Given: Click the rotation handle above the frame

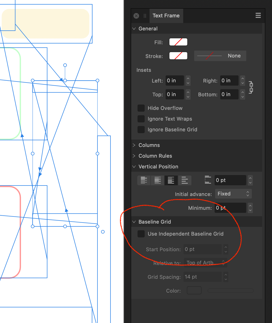Looking at the screenshot, I should pyautogui.click(x=65, y=65).
